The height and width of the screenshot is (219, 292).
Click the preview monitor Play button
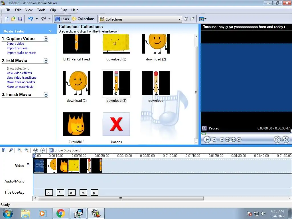pyautogui.click(x=207, y=139)
